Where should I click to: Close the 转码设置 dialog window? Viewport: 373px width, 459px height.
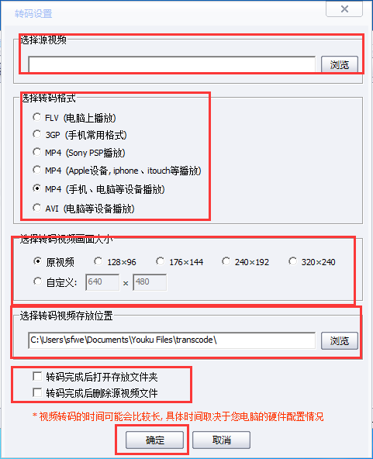344,9
